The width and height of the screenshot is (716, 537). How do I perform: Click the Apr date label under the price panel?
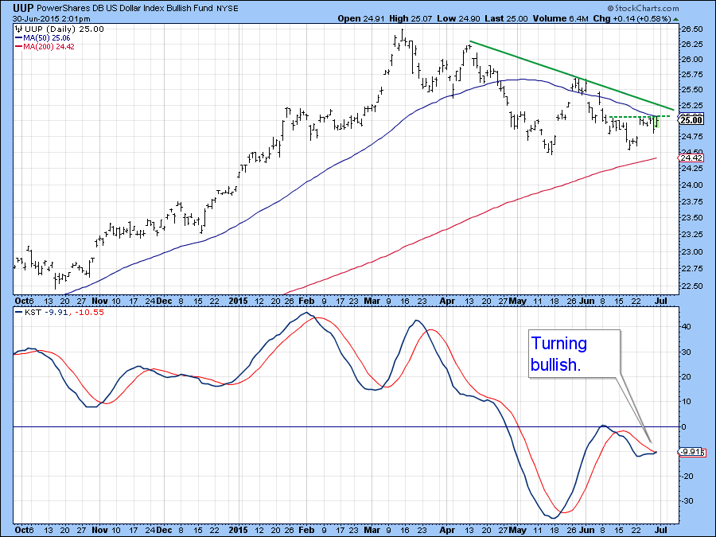click(x=447, y=301)
